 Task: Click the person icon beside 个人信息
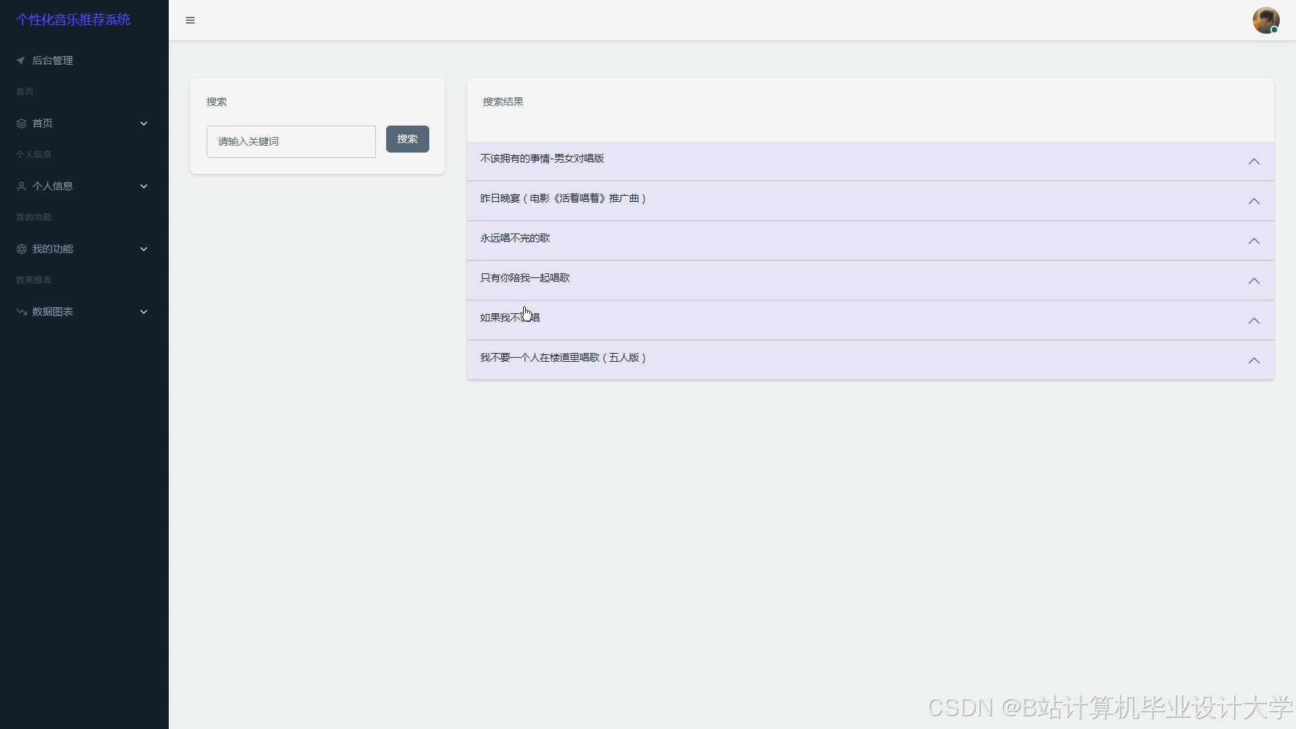[x=22, y=186]
